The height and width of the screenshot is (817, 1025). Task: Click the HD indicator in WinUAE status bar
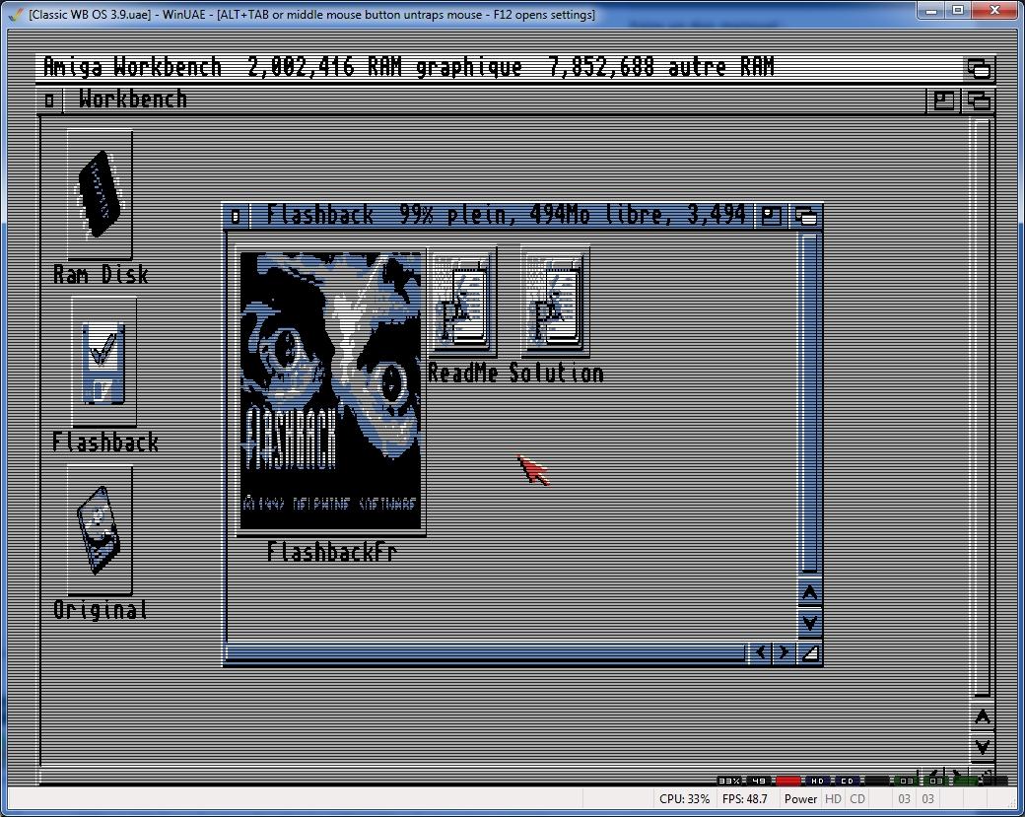833,798
